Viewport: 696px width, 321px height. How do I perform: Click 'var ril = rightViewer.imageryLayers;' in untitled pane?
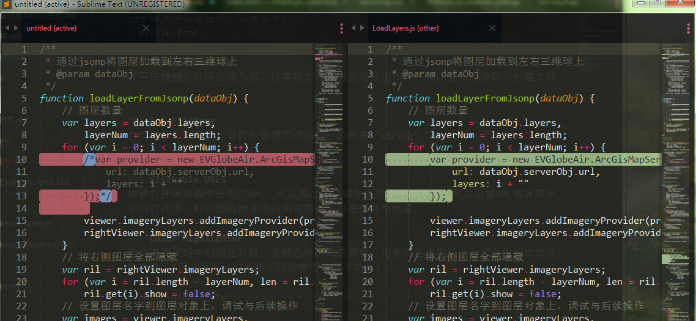click(x=161, y=270)
